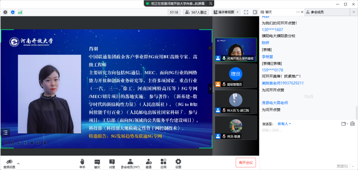The height and width of the screenshot is (170, 358).
Task: Open the 567人看过 viewer count
Action: click(x=196, y=12)
